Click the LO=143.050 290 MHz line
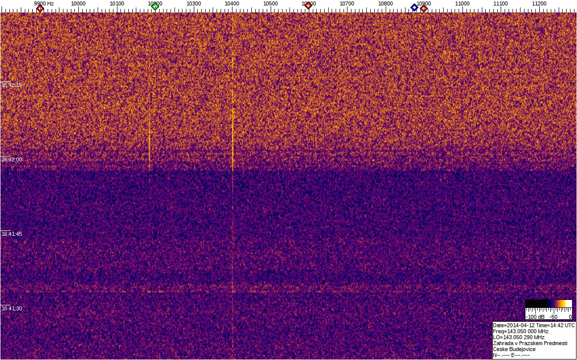The height and width of the screenshot is (360, 577). [x=519, y=337]
